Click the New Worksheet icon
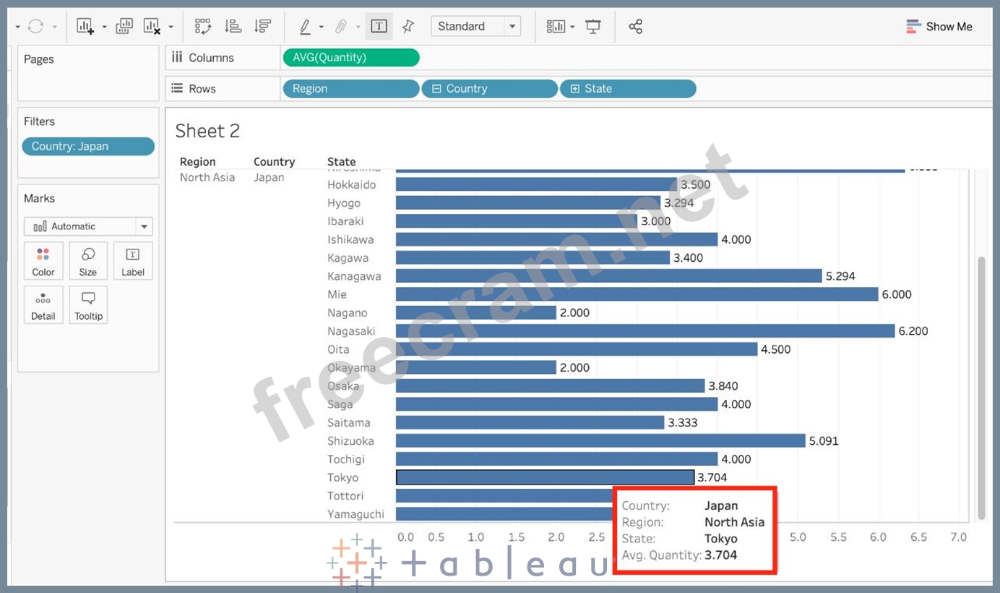This screenshot has height=593, width=1000. 85,27
